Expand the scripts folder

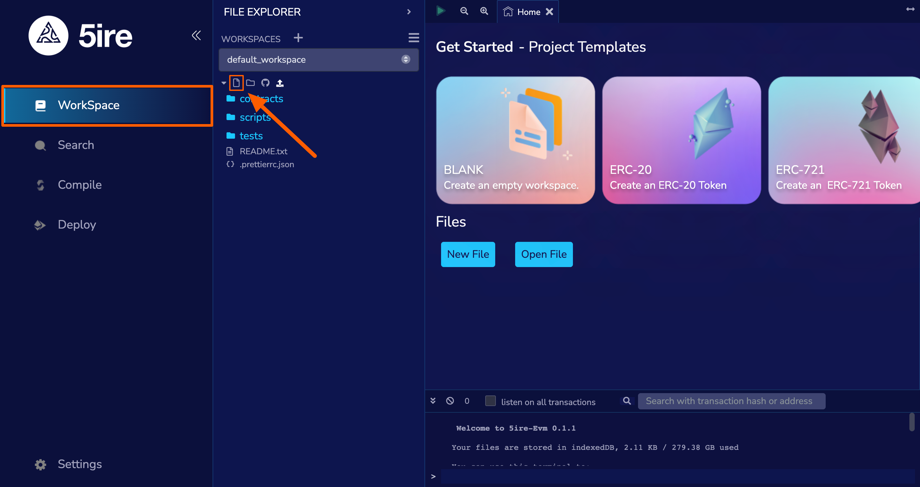[248, 117]
